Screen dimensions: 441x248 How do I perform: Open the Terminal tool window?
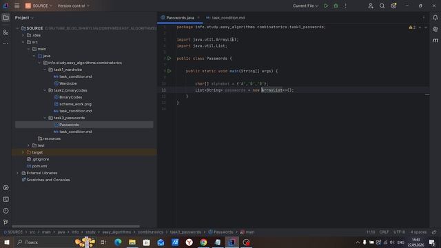pyautogui.click(x=6, y=199)
